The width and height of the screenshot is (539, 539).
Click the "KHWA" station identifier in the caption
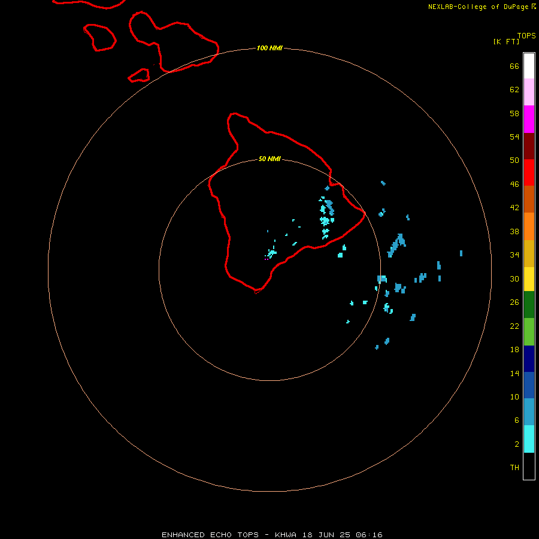coord(285,535)
